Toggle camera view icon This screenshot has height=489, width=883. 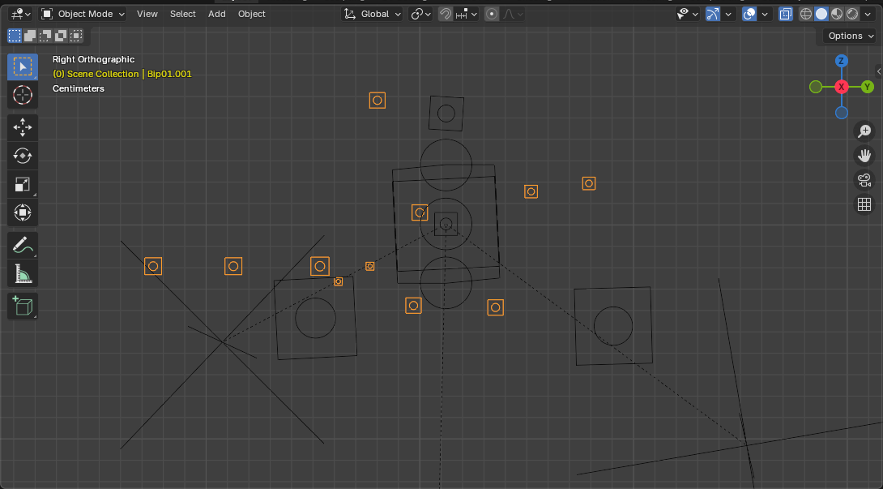point(864,180)
